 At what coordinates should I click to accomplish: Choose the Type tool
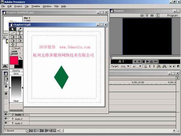pos(20,33)
